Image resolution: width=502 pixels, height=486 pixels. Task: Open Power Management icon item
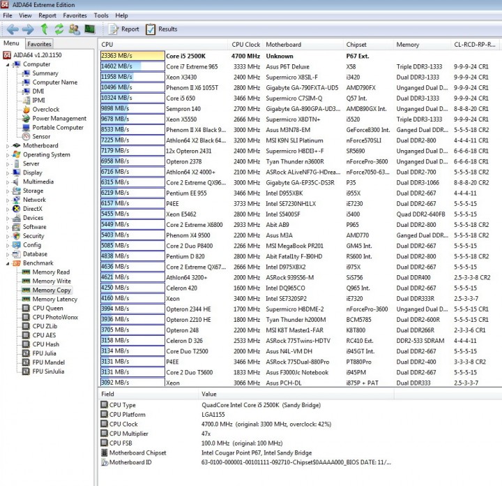[26, 118]
